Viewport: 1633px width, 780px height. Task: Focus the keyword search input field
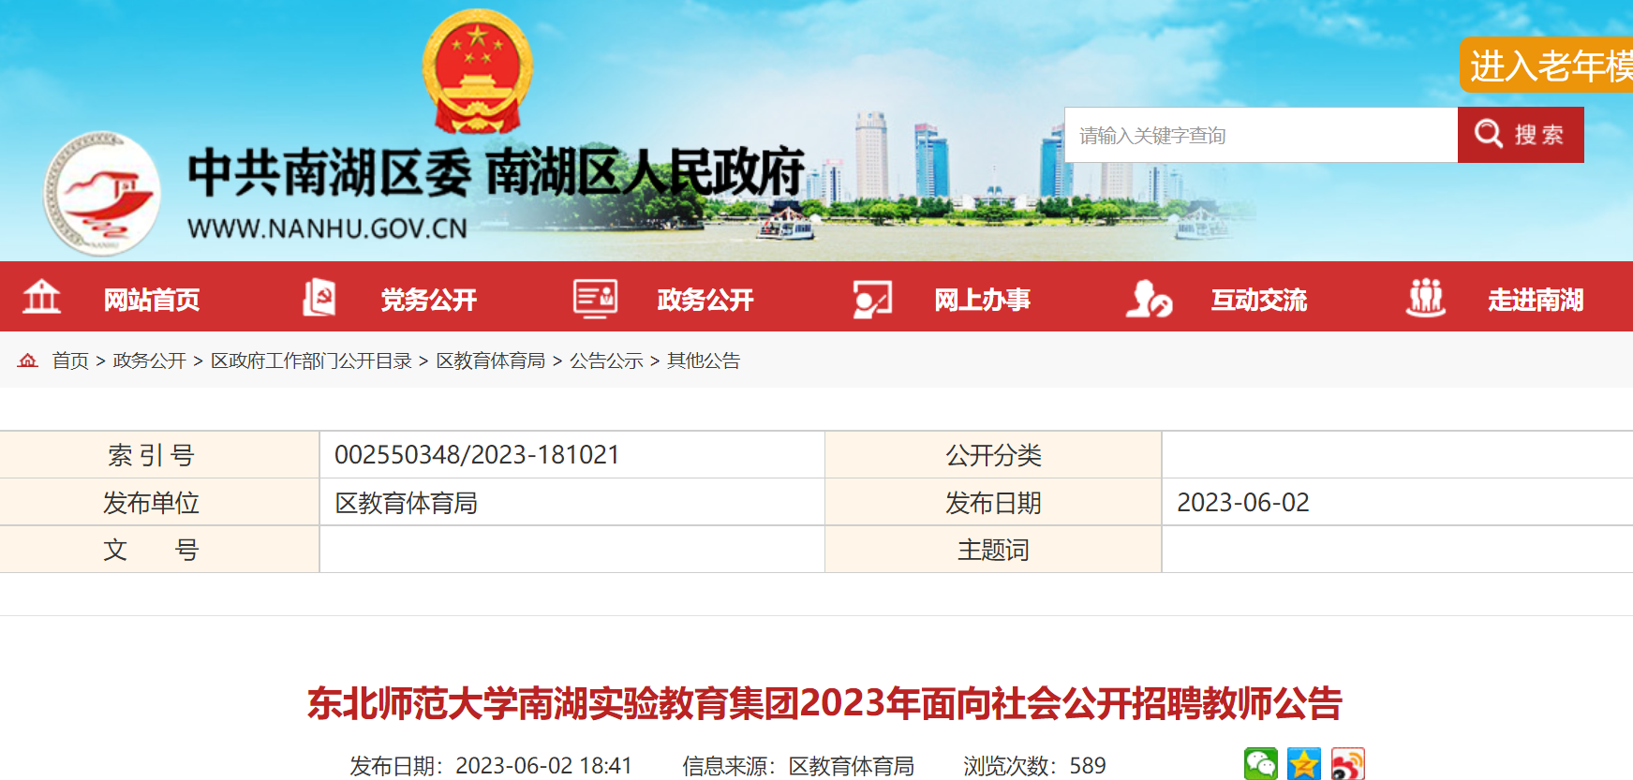click(x=1261, y=135)
